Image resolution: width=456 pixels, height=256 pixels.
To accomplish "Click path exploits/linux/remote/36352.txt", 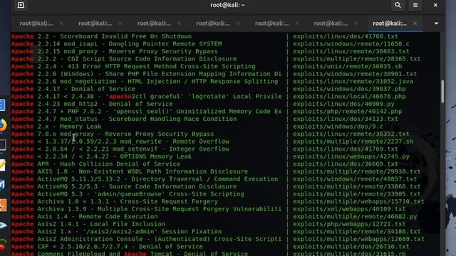I will point(351,134).
